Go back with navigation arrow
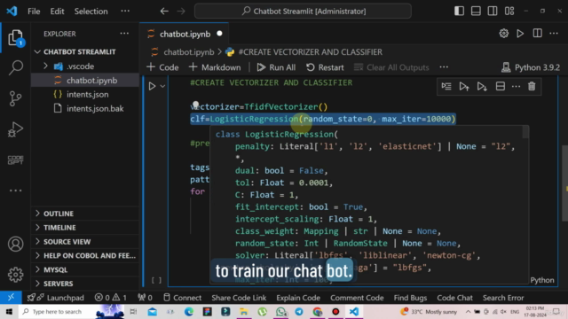The image size is (568, 319). 164,12
